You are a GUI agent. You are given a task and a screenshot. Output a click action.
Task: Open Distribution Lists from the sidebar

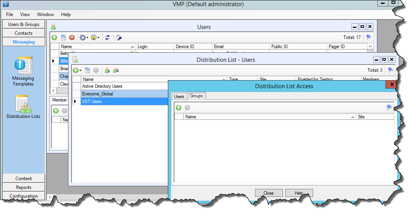point(23,107)
